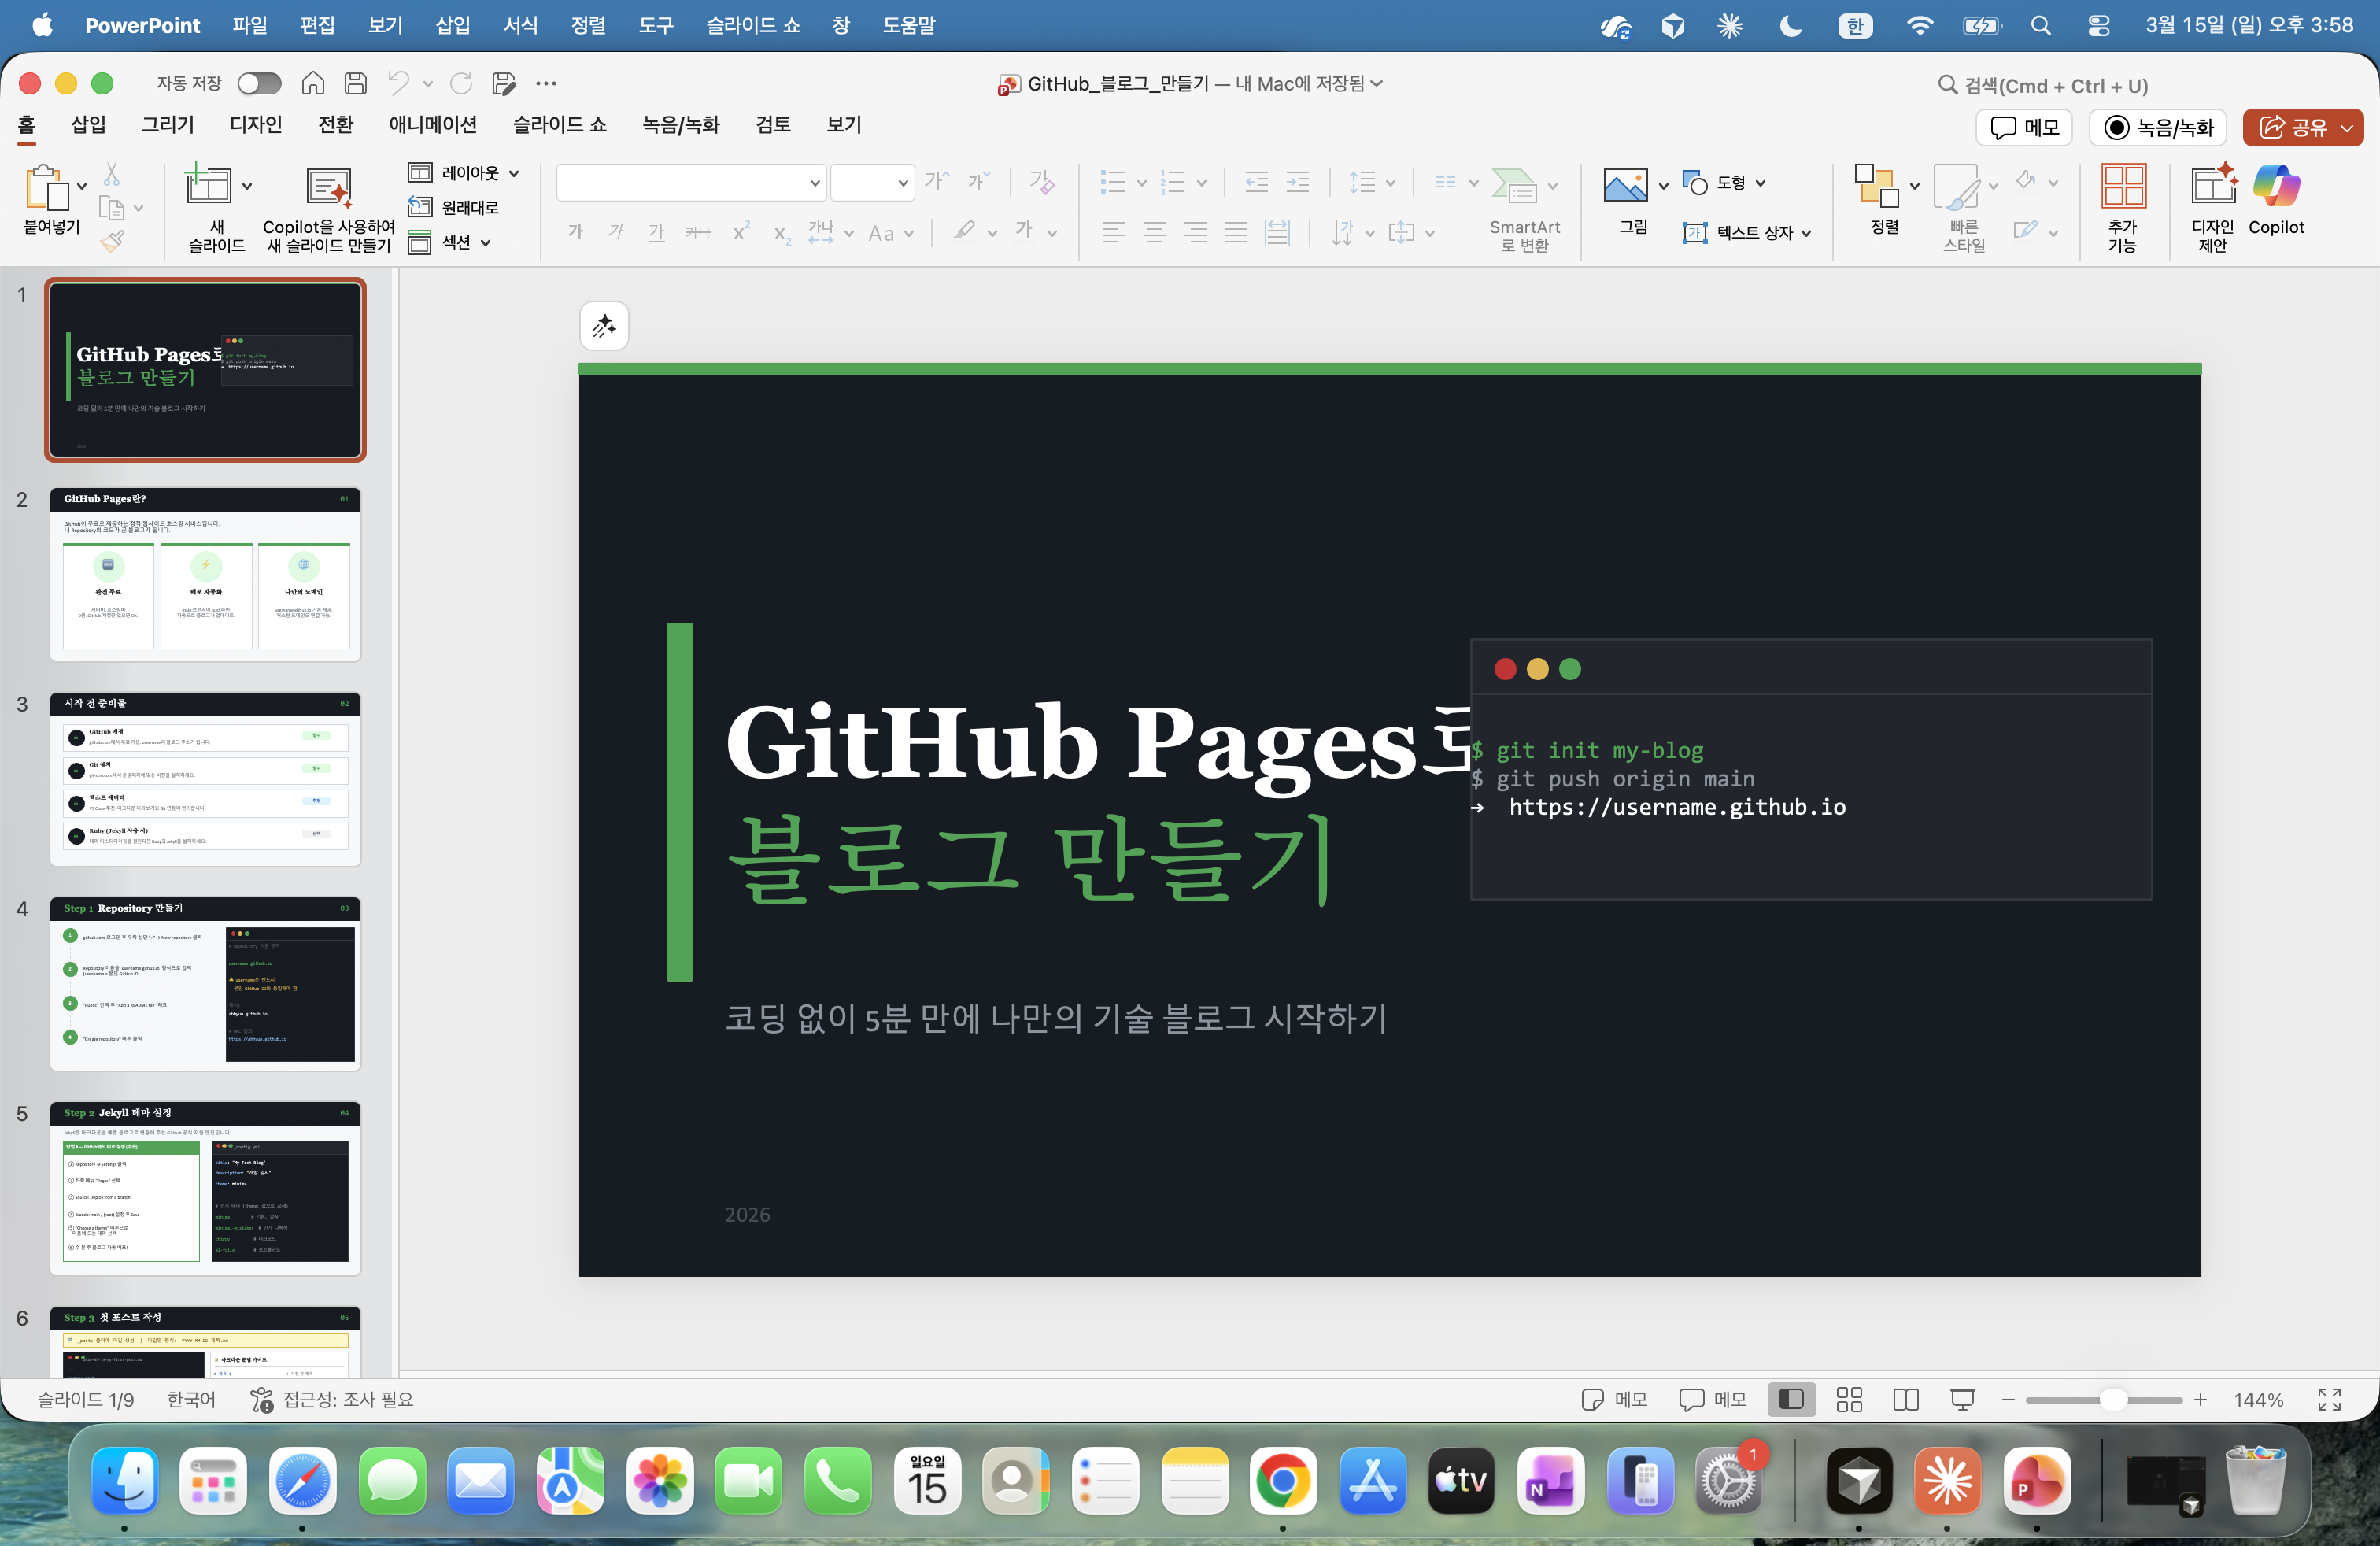Viewport: 2380px width, 1546px height.
Task: Click the record (녹음/녹화) button
Action: click(2158, 127)
